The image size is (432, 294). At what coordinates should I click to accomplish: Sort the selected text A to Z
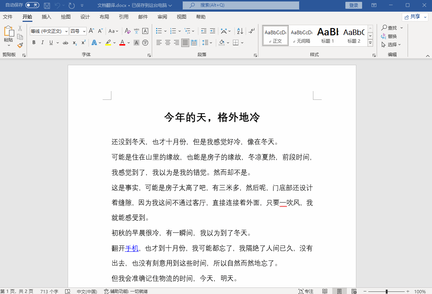[240, 31]
